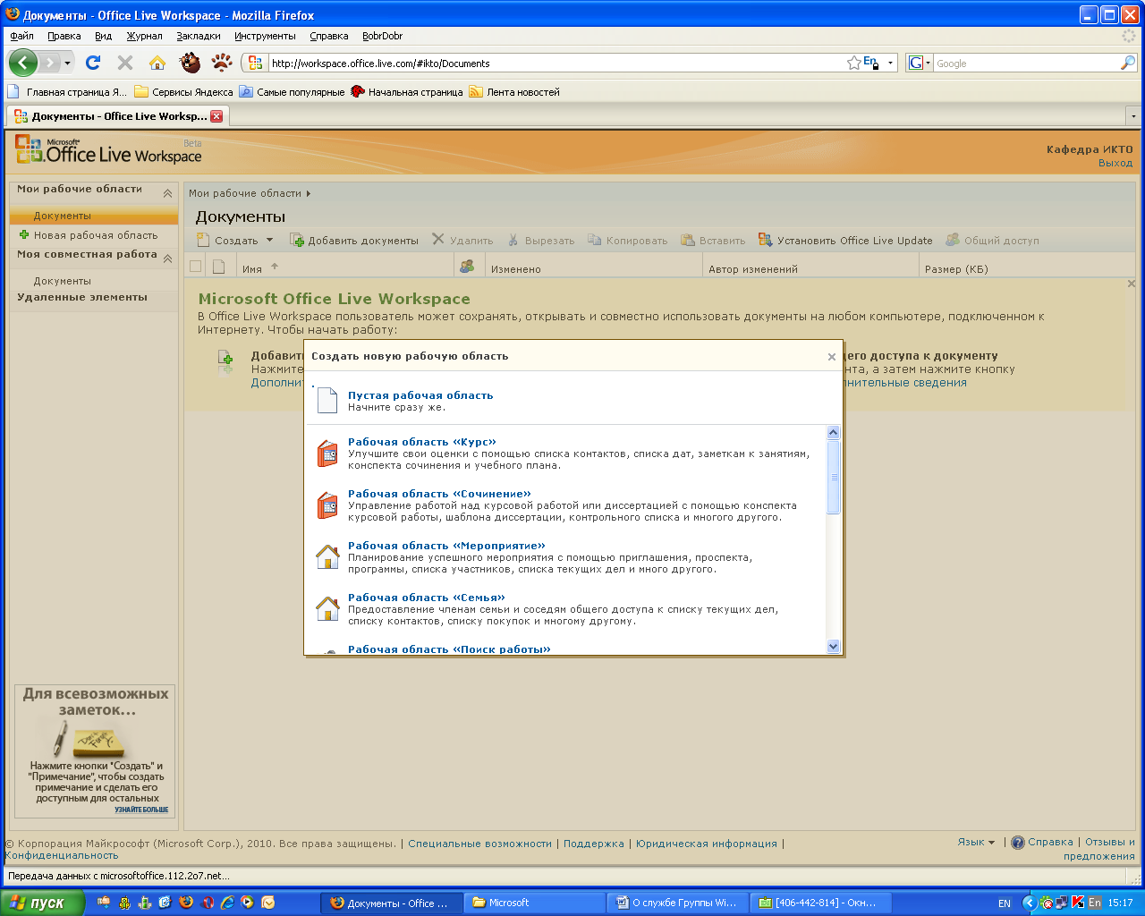Click the Копировать toolbar button
The width and height of the screenshot is (1145, 916).
(x=628, y=240)
